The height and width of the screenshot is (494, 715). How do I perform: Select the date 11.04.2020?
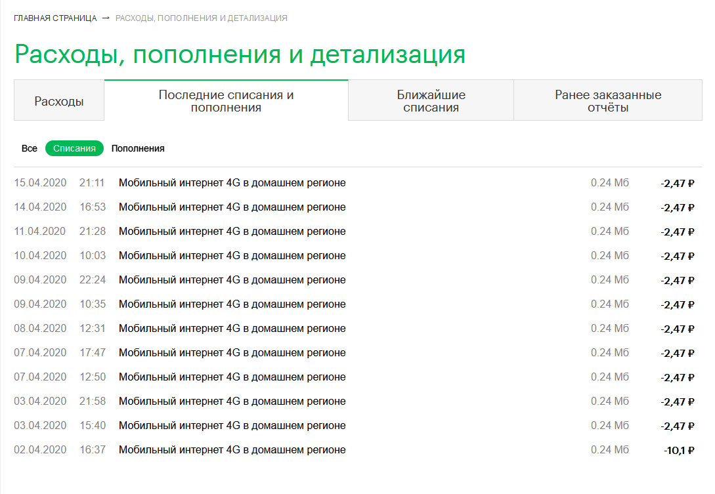40,232
